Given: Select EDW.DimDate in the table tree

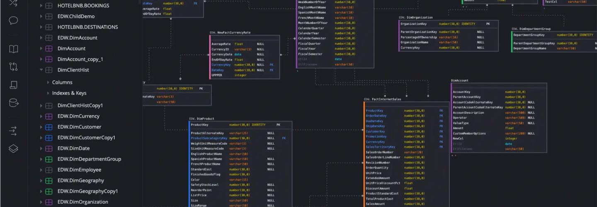Looking at the screenshot, I should click(73, 148).
